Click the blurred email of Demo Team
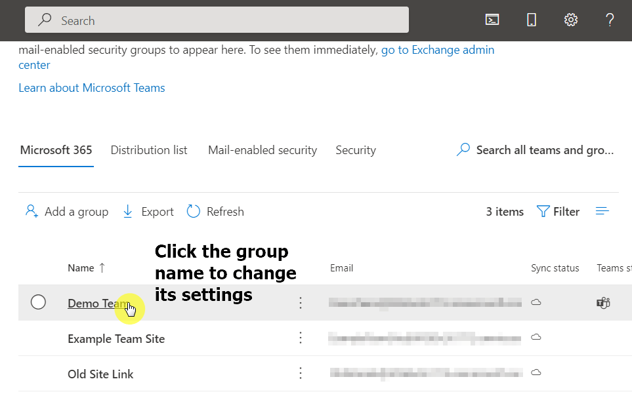The height and width of the screenshot is (396, 632). (x=425, y=303)
